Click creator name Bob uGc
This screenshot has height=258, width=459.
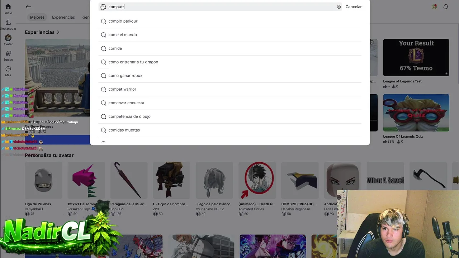click(117, 209)
